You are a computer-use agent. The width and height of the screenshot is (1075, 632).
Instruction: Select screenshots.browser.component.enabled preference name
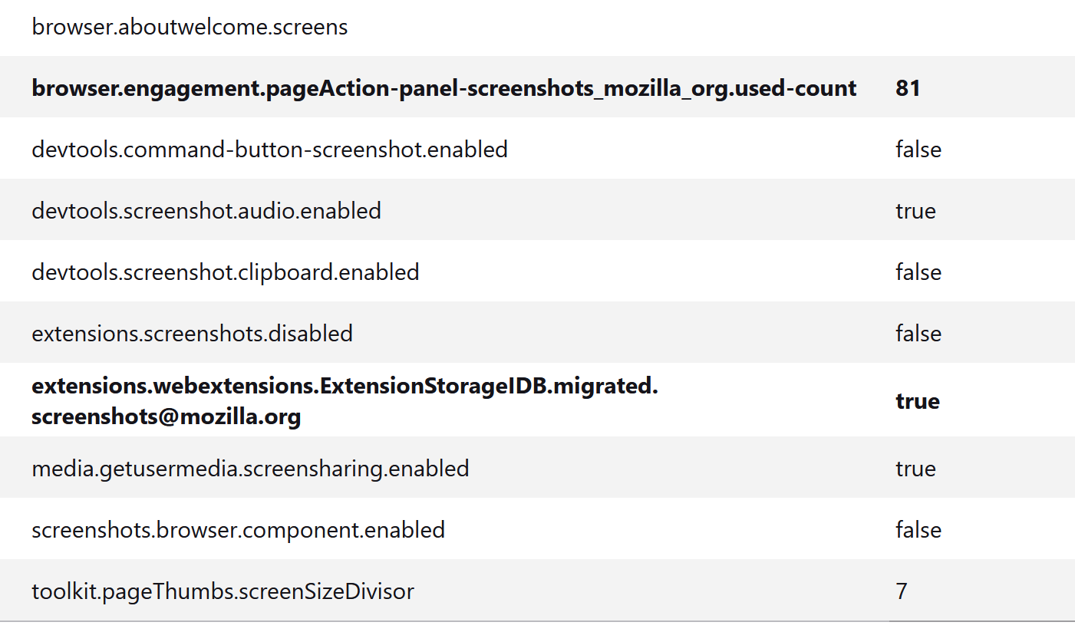(238, 529)
